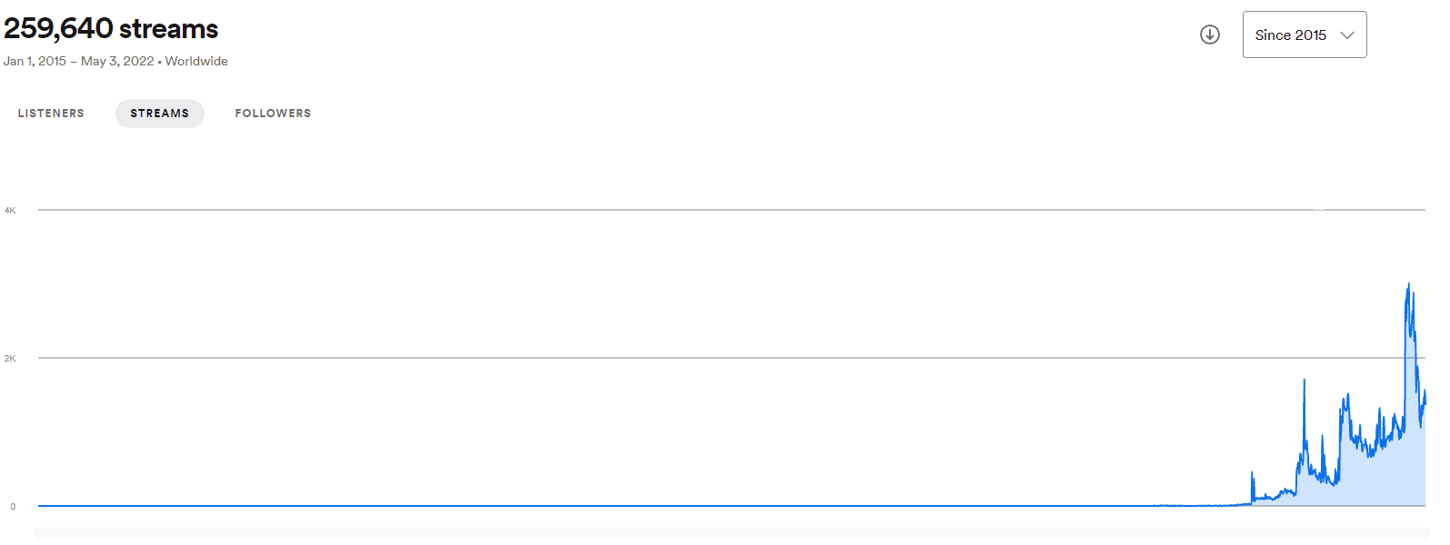Click the light blue shaded chart area
Screen dimensions: 1450x545
pos(1382,477)
